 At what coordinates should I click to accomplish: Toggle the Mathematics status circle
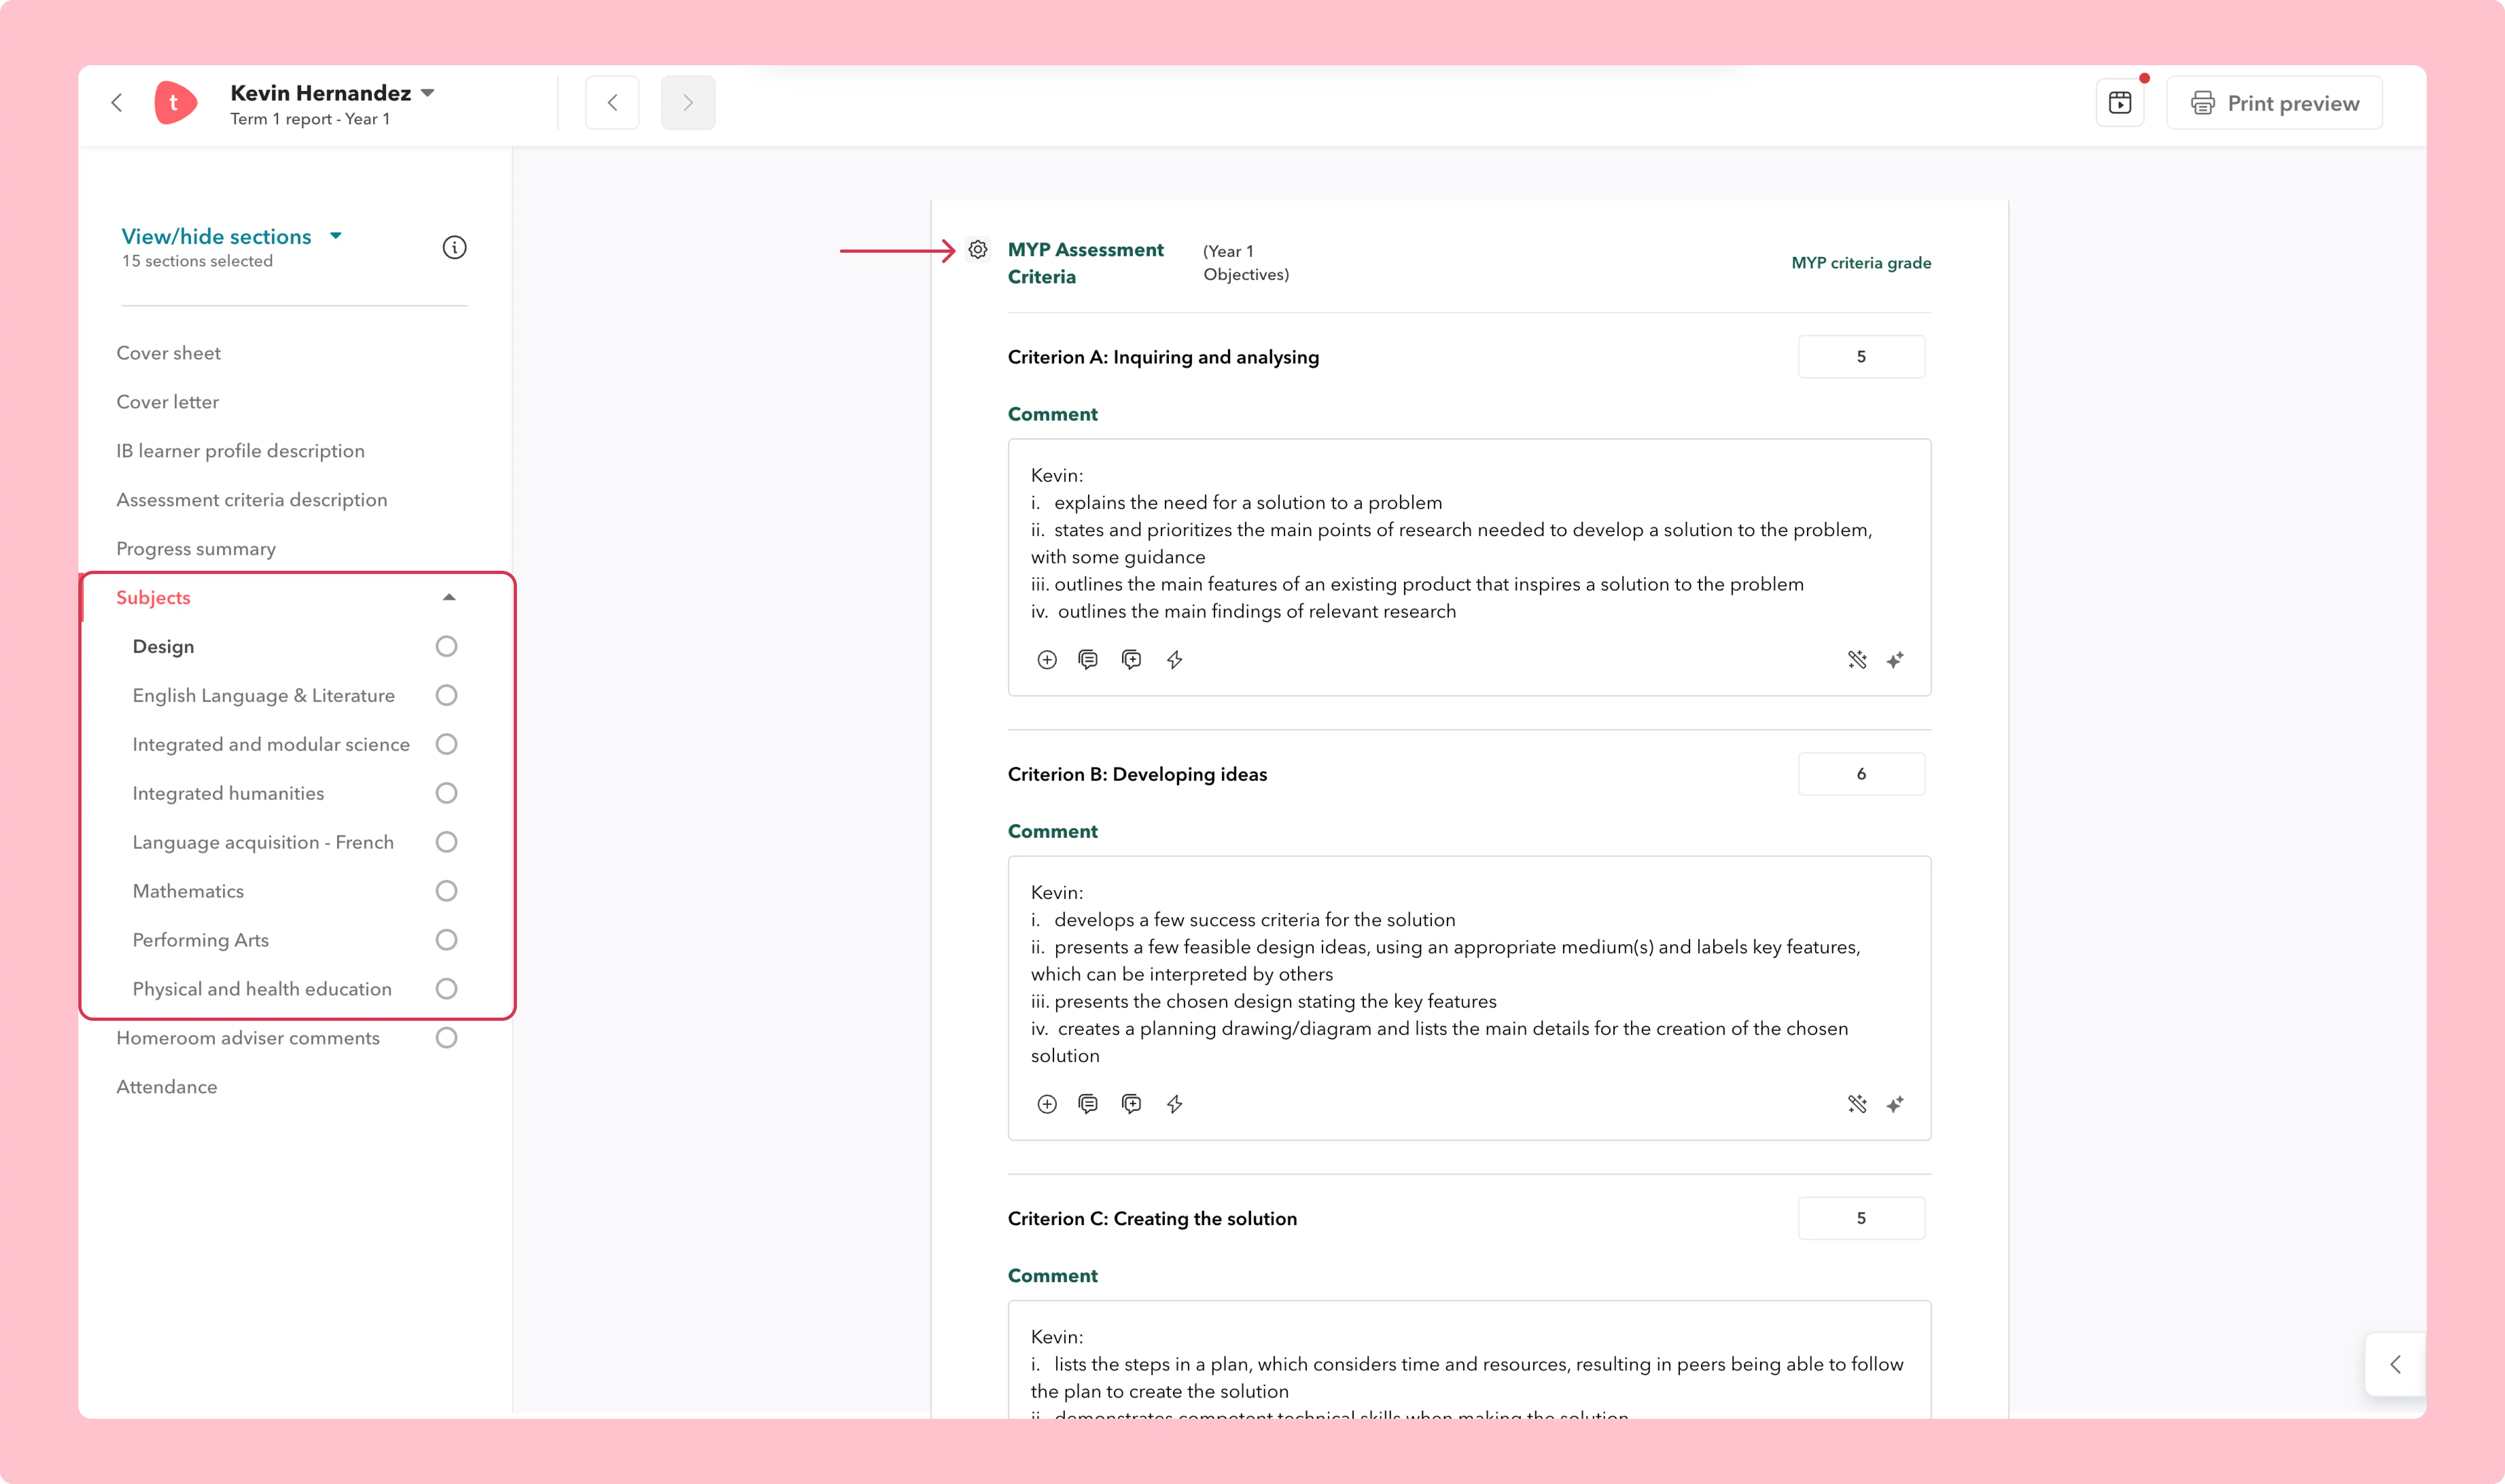pyautogui.click(x=446, y=891)
